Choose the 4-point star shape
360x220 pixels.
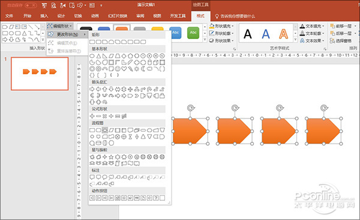(x=104, y=157)
